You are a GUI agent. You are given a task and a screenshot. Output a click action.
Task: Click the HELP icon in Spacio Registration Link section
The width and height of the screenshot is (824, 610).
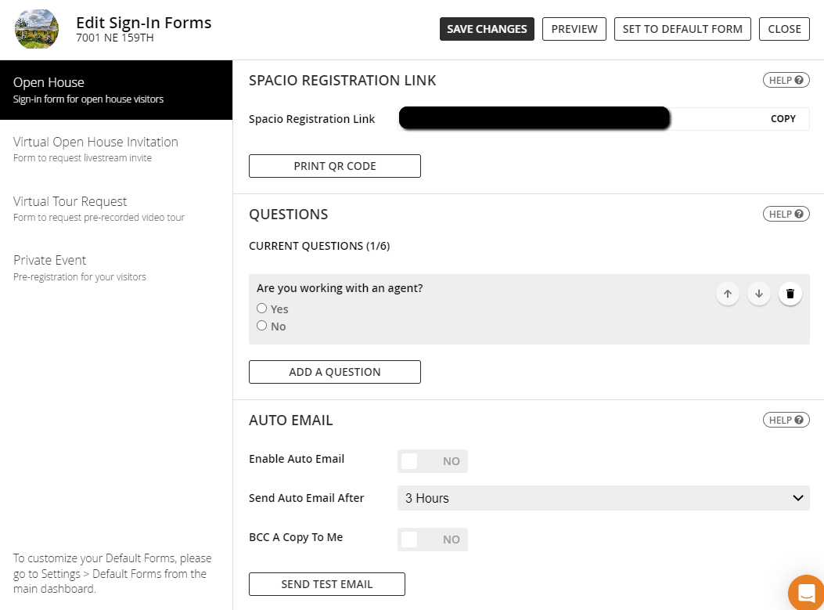click(786, 79)
